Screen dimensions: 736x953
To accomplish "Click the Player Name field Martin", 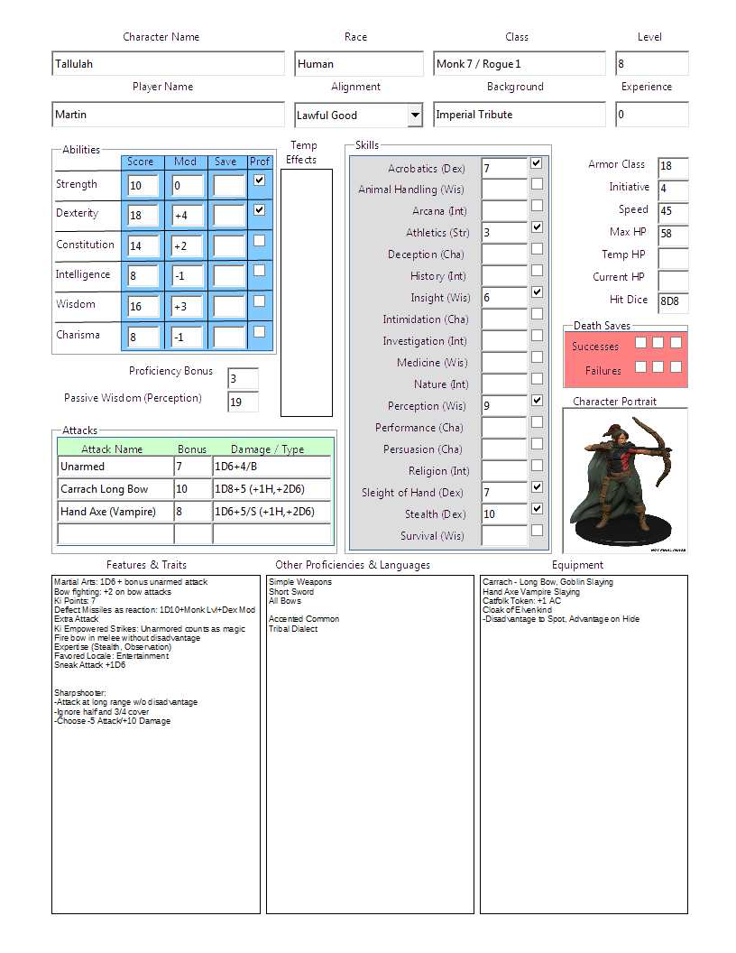I will (x=168, y=115).
